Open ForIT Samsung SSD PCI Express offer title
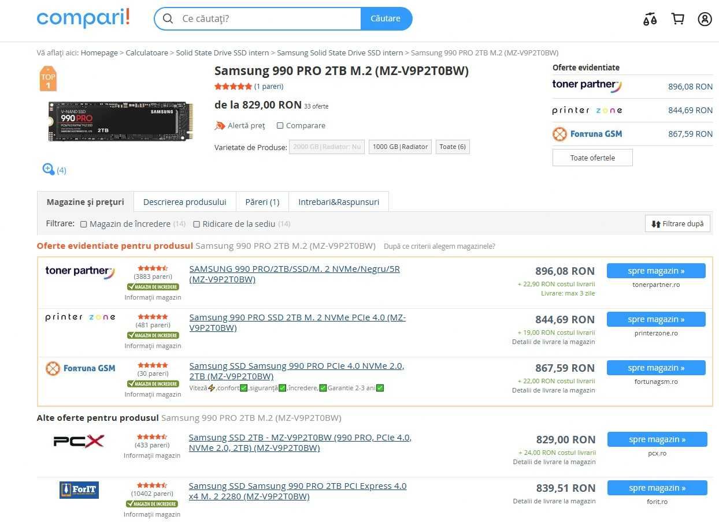 (x=298, y=491)
